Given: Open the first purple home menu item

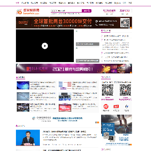Looking at the screenshot, I should point(17,3).
